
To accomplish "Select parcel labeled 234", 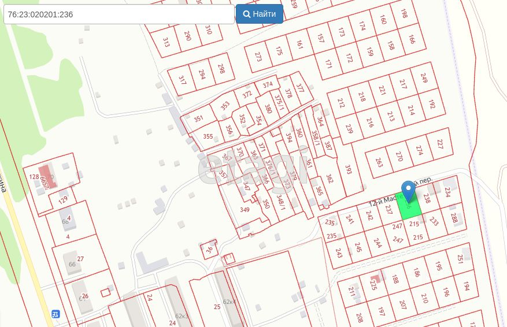I will (x=447, y=192).
